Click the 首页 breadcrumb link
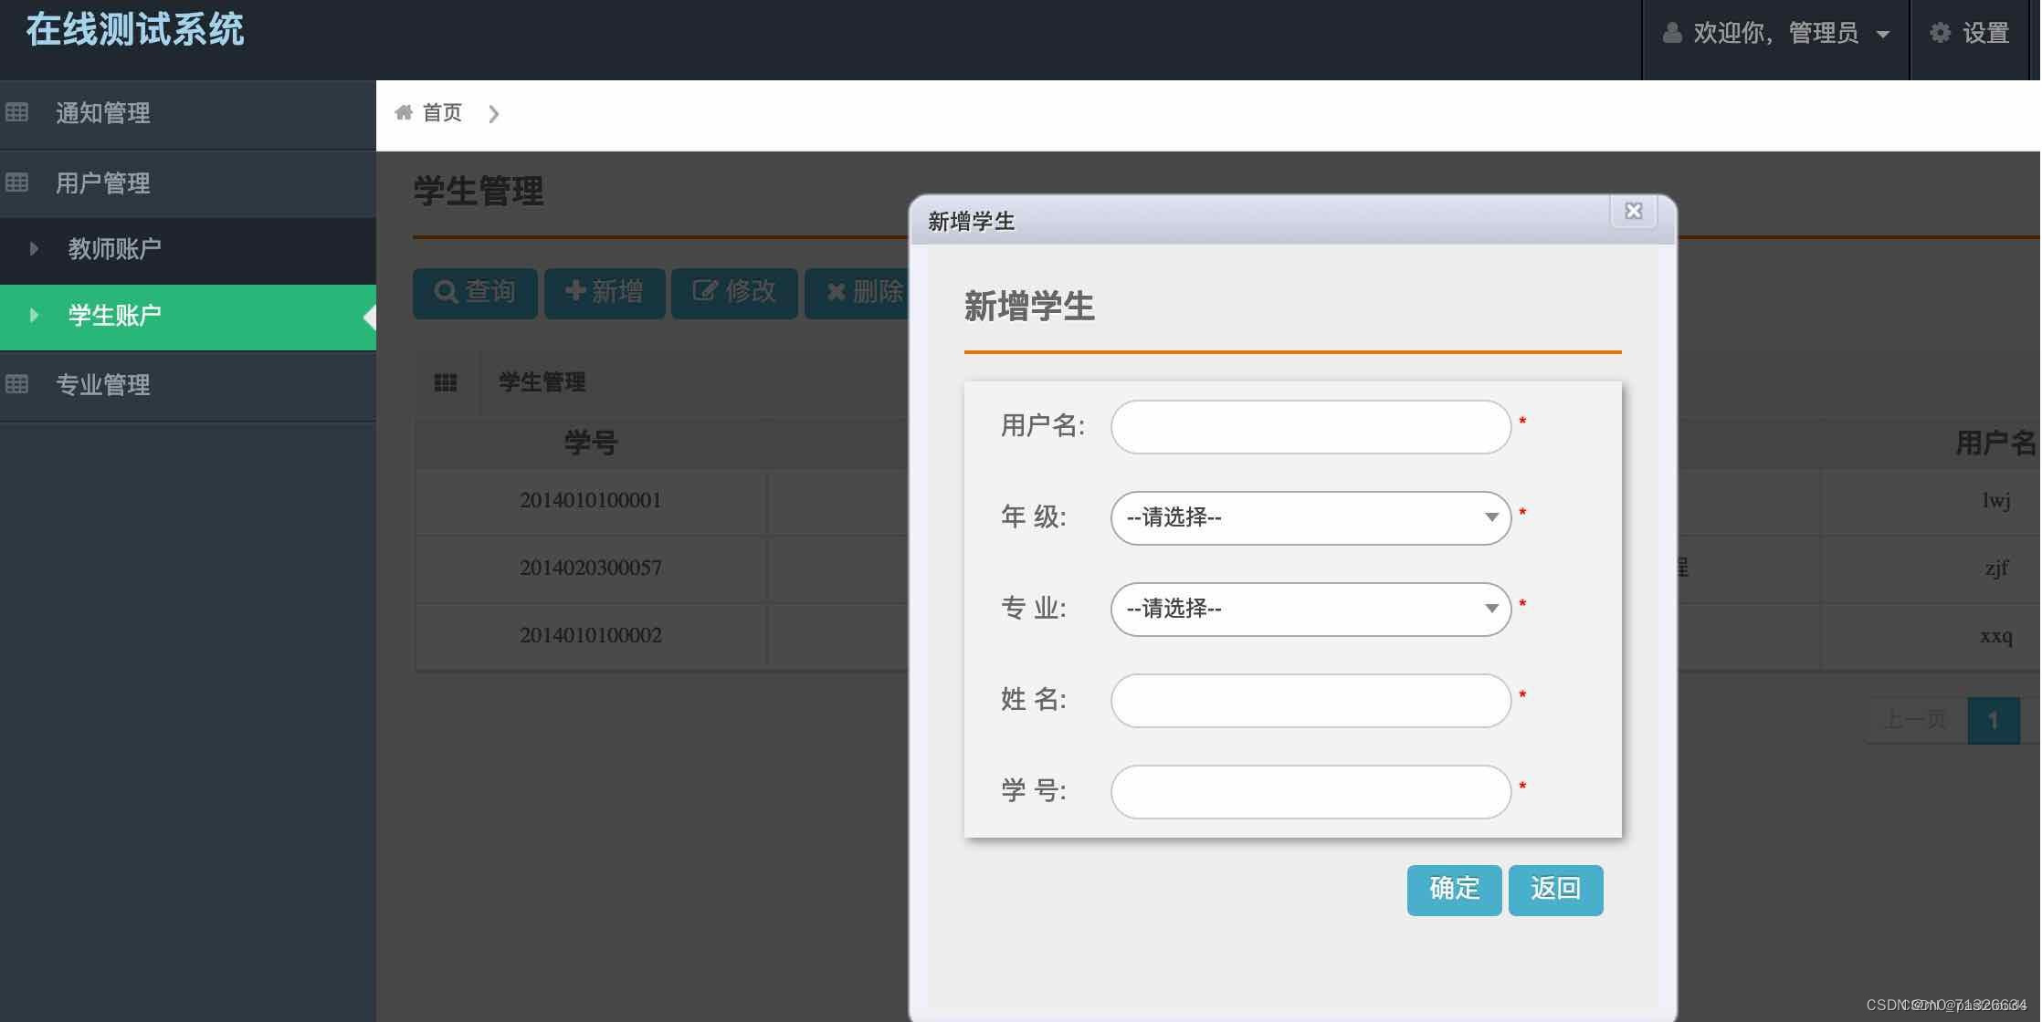 point(442,112)
